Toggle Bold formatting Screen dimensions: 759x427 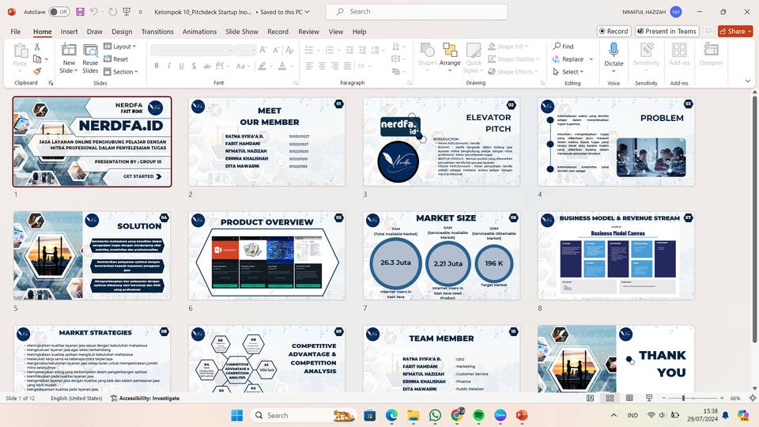coord(157,66)
